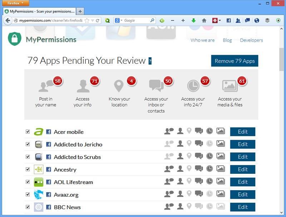Image resolution: width=286 pixels, height=217 pixels.
Task: Edit permissions for AOL Lifestream
Action: pyautogui.click(x=243, y=182)
